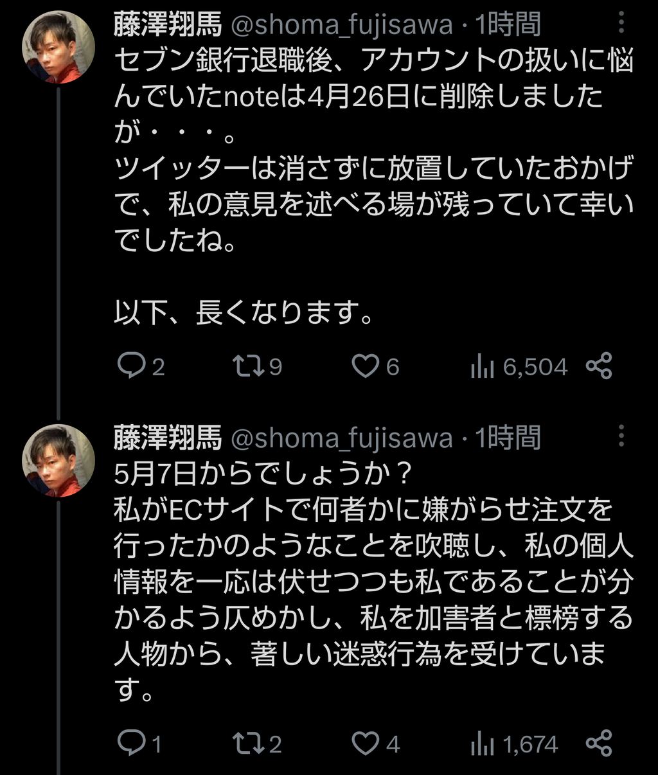Like the second tweet with 4 likes
The image size is (658, 775).
(x=366, y=744)
